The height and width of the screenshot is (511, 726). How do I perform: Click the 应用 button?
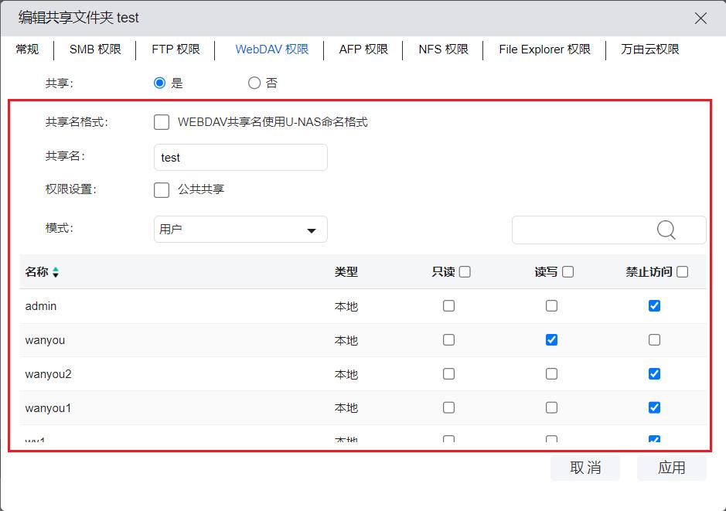coord(671,468)
